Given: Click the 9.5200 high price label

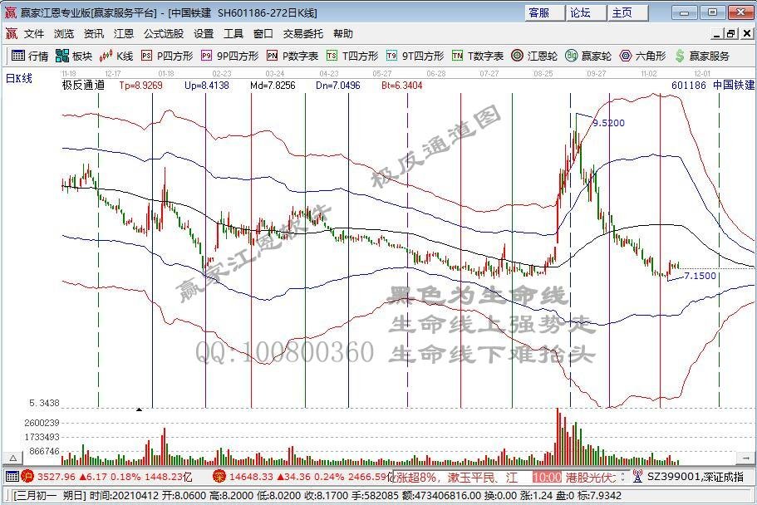Looking at the screenshot, I should pos(609,123).
